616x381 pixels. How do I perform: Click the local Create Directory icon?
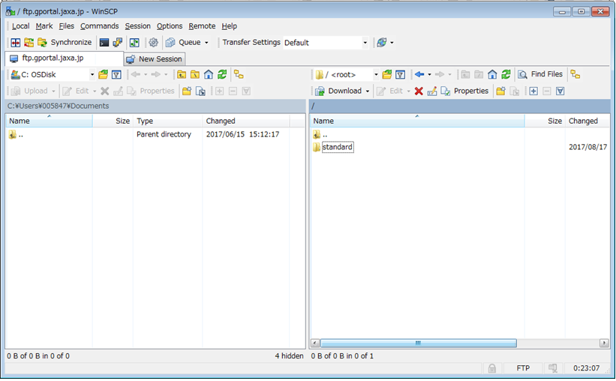187,91
